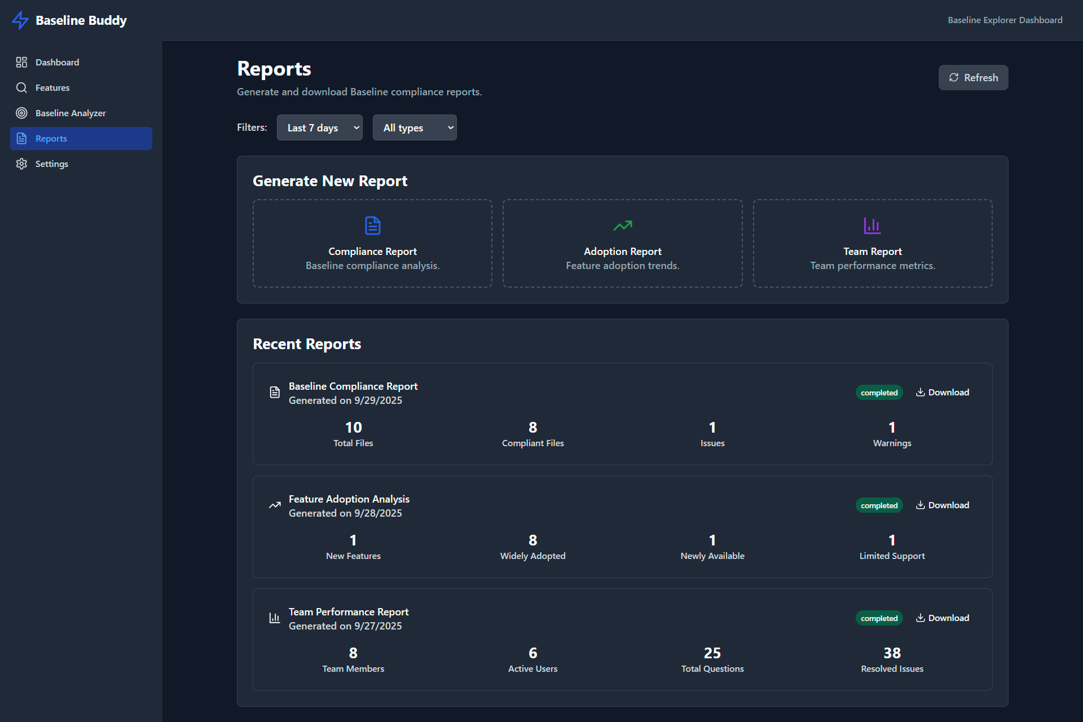The height and width of the screenshot is (722, 1083).
Task: Download the Team Performance Report
Action: tap(942, 618)
